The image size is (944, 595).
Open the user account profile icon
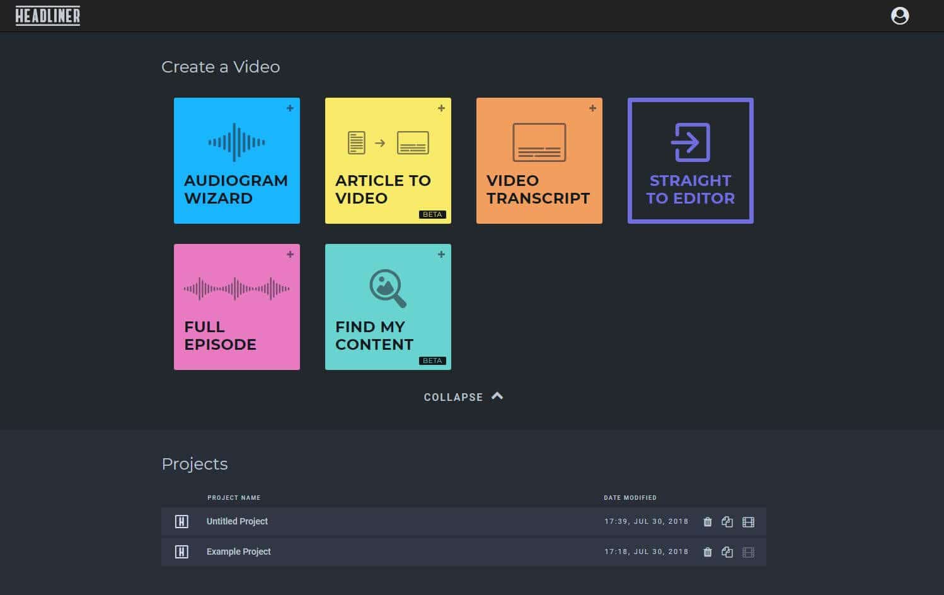900,16
